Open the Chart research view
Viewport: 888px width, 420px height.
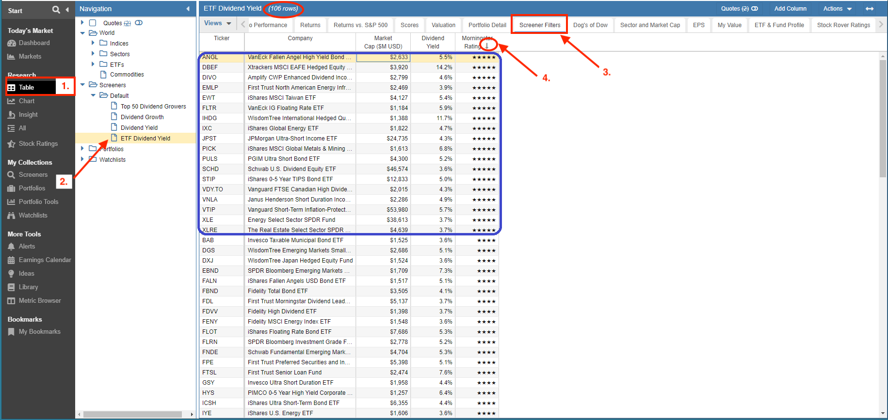click(21, 101)
